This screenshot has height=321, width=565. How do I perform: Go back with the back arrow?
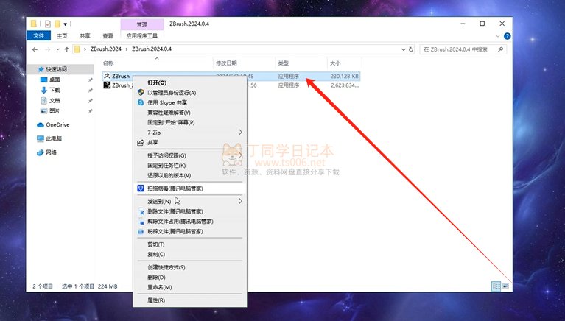tap(35, 49)
